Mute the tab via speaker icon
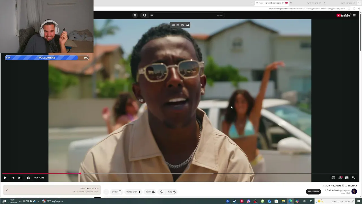 tap(283, 3)
